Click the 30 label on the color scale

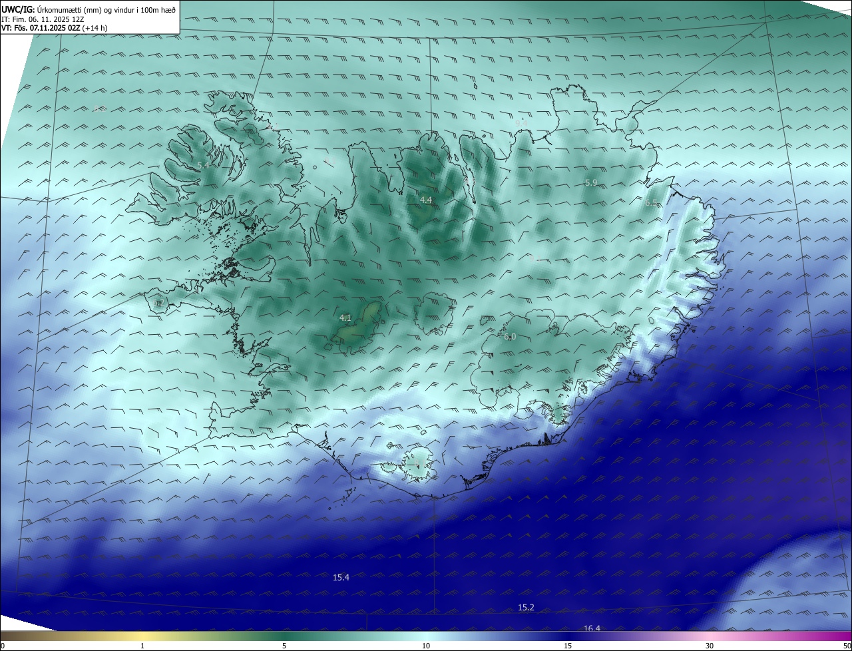pyautogui.click(x=710, y=646)
